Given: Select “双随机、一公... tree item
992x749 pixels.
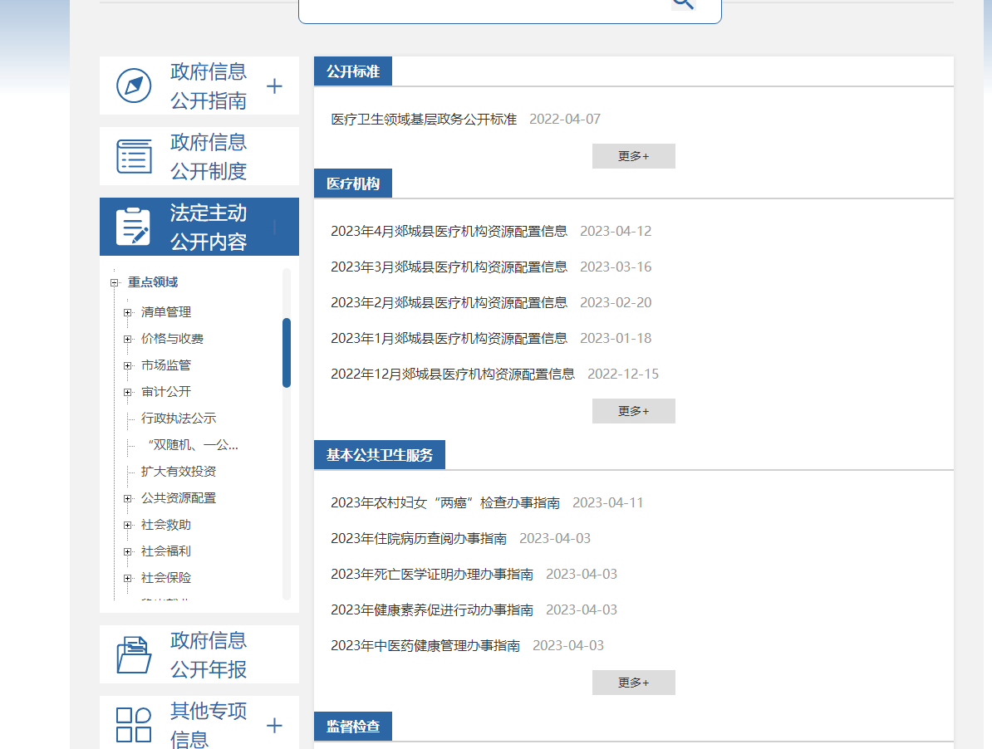Looking at the screenshot, I should pyautogui.click(x=193, y=445).
